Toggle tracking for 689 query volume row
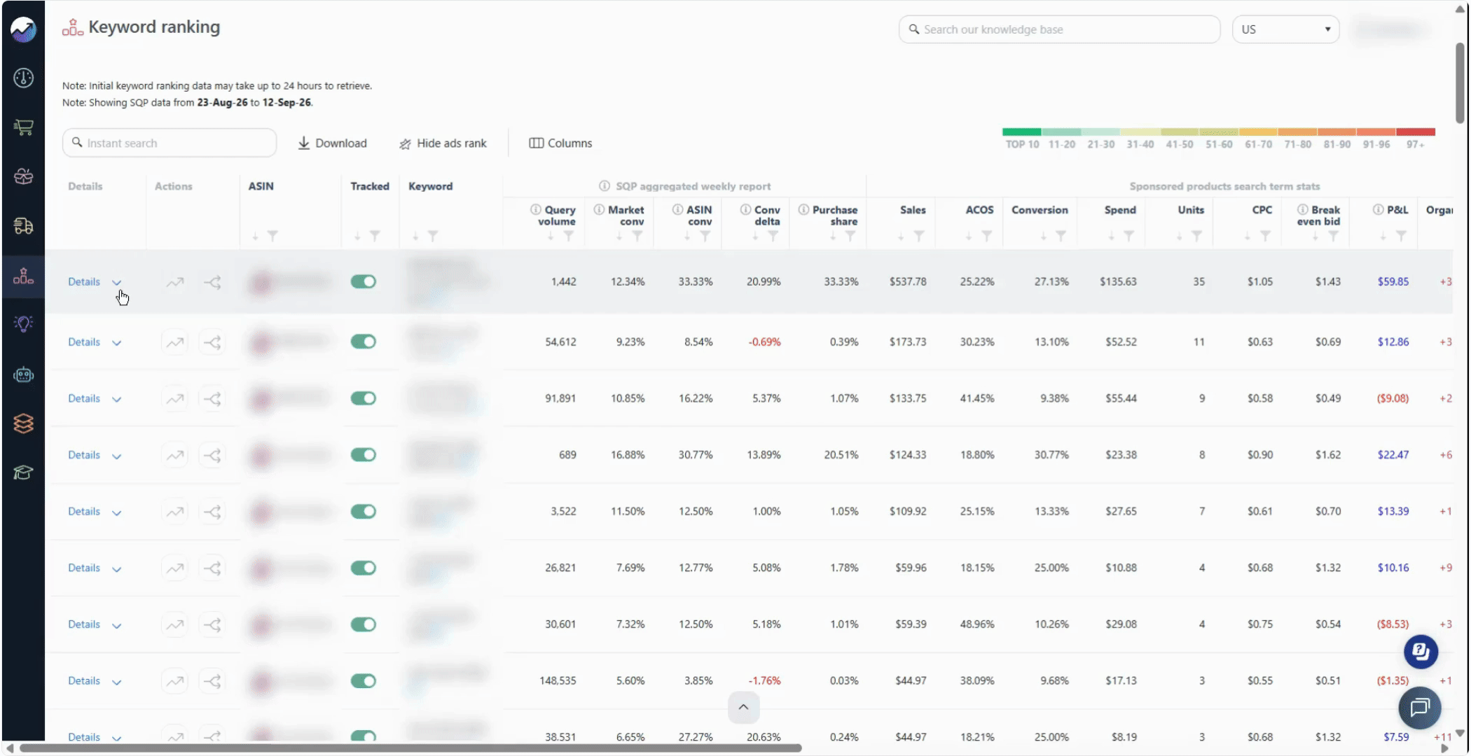This screenshot has height=756, width=1471. pos(364,455)
